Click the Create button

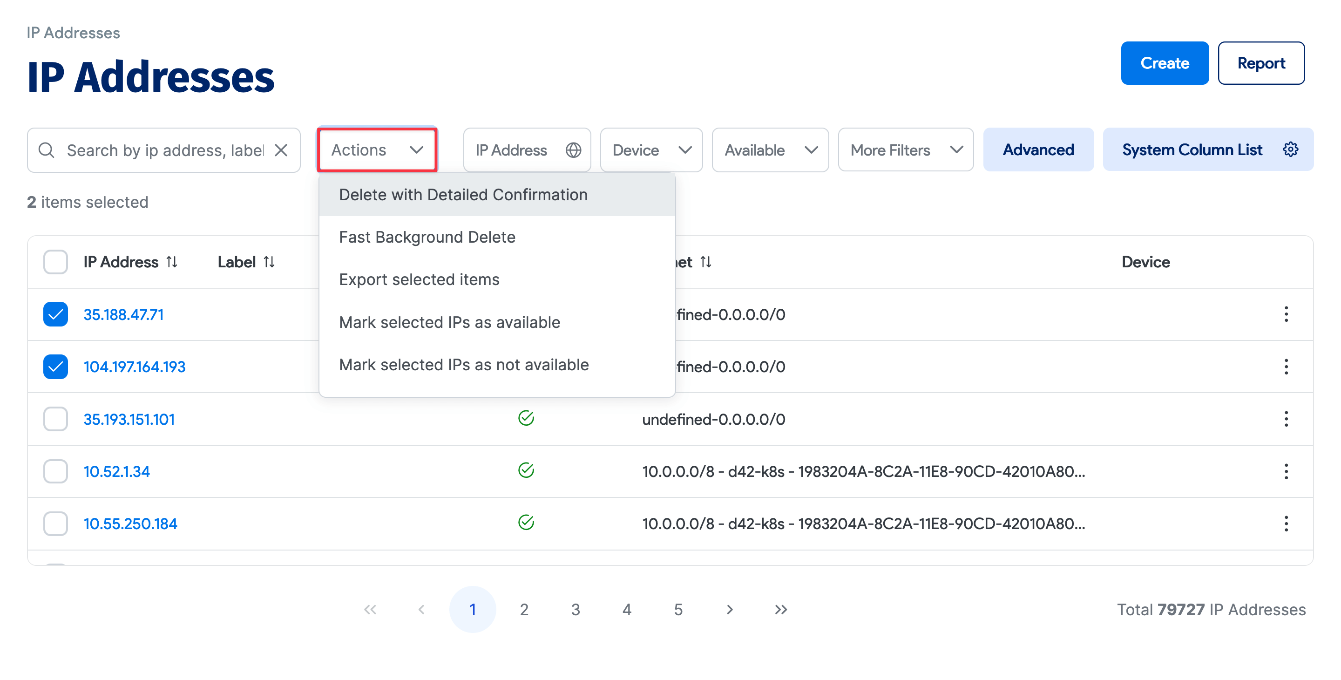pyautogui.click(x=1165, y=62)
